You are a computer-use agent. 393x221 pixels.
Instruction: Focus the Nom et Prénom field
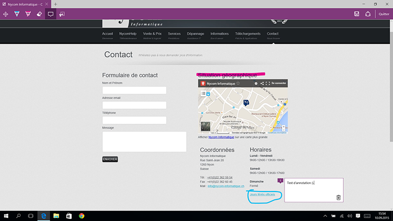pos(134,90)
